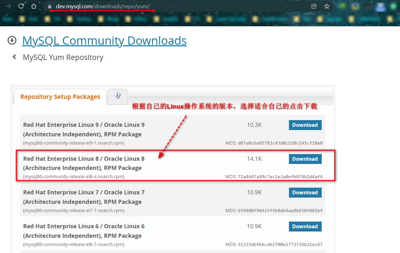The width and height of the screenshot is (400, 253).
Task: Go to browser home icon
Action: click(x=34, y=6)
